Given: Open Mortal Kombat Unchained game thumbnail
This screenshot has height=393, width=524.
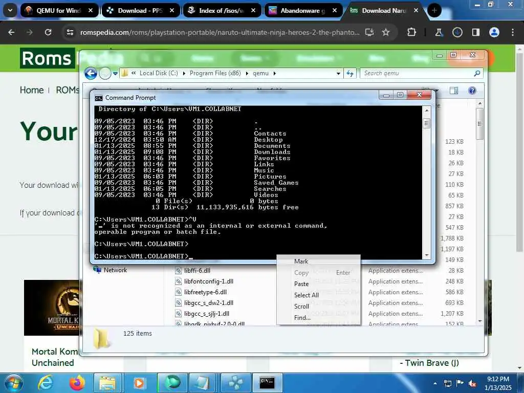Looking at the screenshot, I should click(x=52, y=308).
